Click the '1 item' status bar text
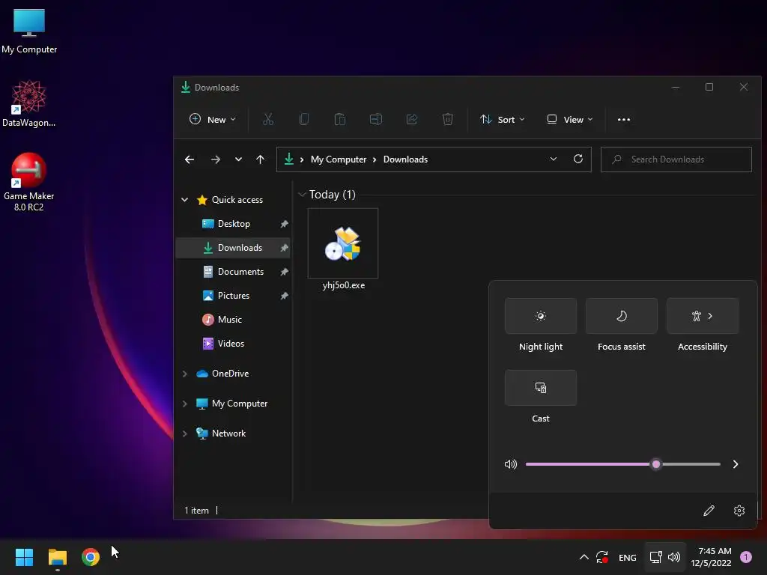Image resolution: width=767 pixels, height=575 pixels. coord(197,511)
